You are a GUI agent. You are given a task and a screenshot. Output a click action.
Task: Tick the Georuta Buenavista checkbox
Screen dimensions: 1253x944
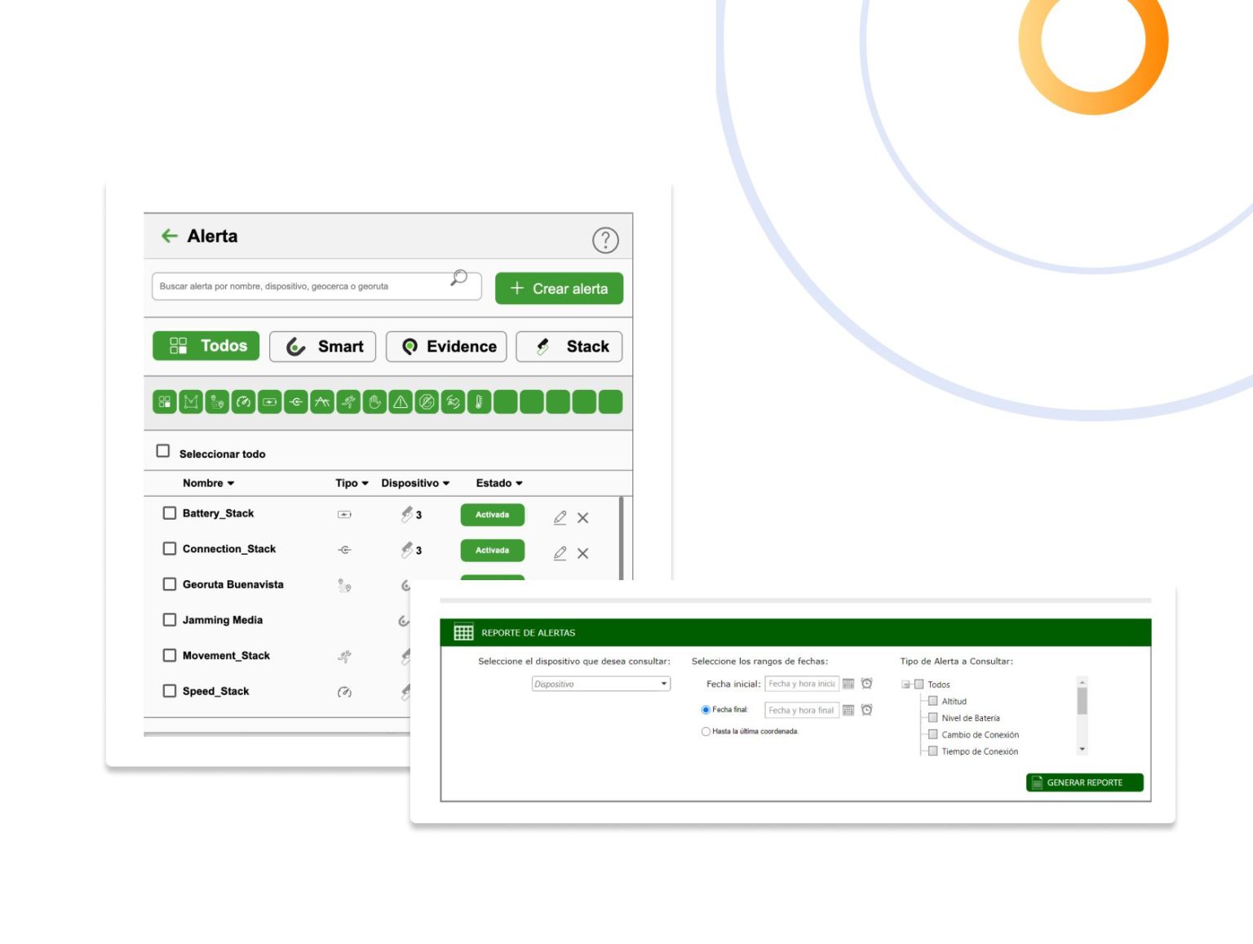click(170, 584)
